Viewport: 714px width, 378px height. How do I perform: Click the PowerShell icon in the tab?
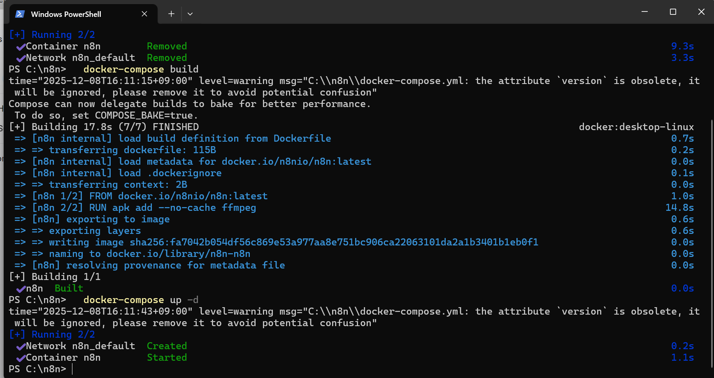coord(20,14)
